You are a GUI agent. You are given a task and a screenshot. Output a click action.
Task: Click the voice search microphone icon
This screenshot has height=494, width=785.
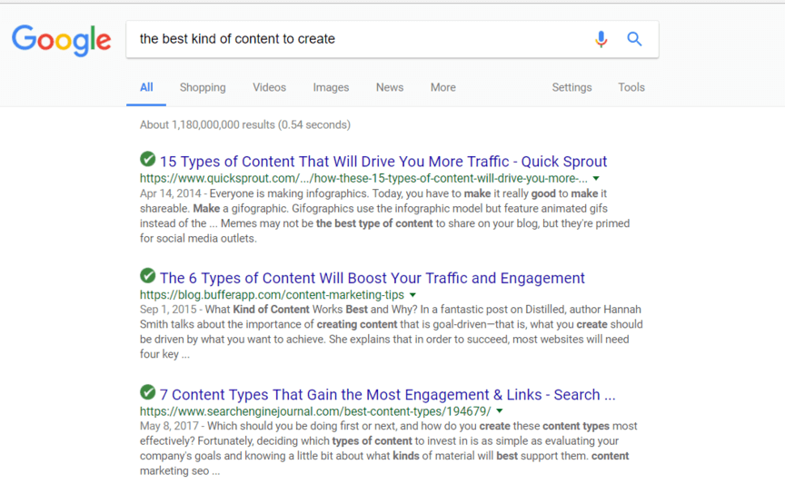point(601,39)
